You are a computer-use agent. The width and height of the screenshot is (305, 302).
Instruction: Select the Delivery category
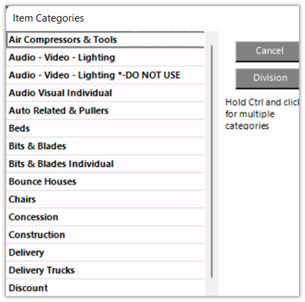[x=26, y=253]
